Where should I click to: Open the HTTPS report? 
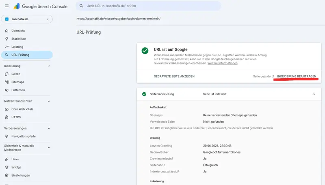pyautogui.click(x=27, y=117)
